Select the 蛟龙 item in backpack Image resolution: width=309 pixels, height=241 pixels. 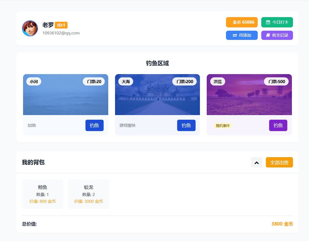point(88,194)
